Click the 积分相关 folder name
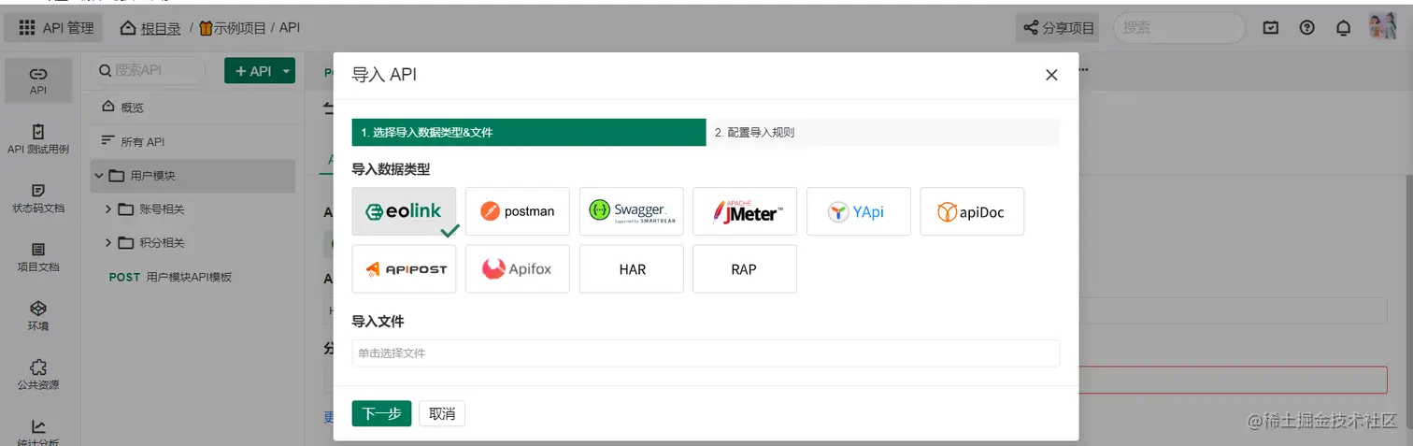This screenshot has height=446, width=1413. pos(162,243)
